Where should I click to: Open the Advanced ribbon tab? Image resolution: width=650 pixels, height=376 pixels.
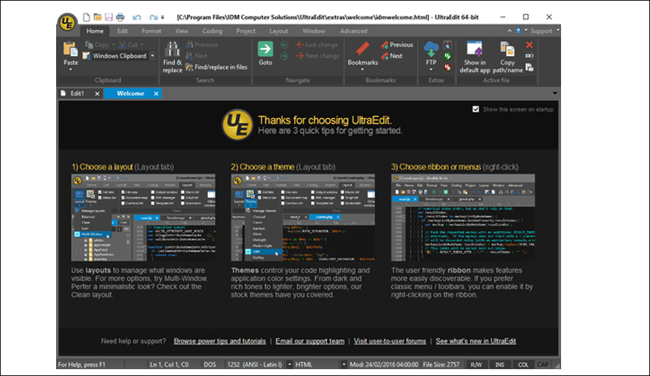(x=354, y=31)
